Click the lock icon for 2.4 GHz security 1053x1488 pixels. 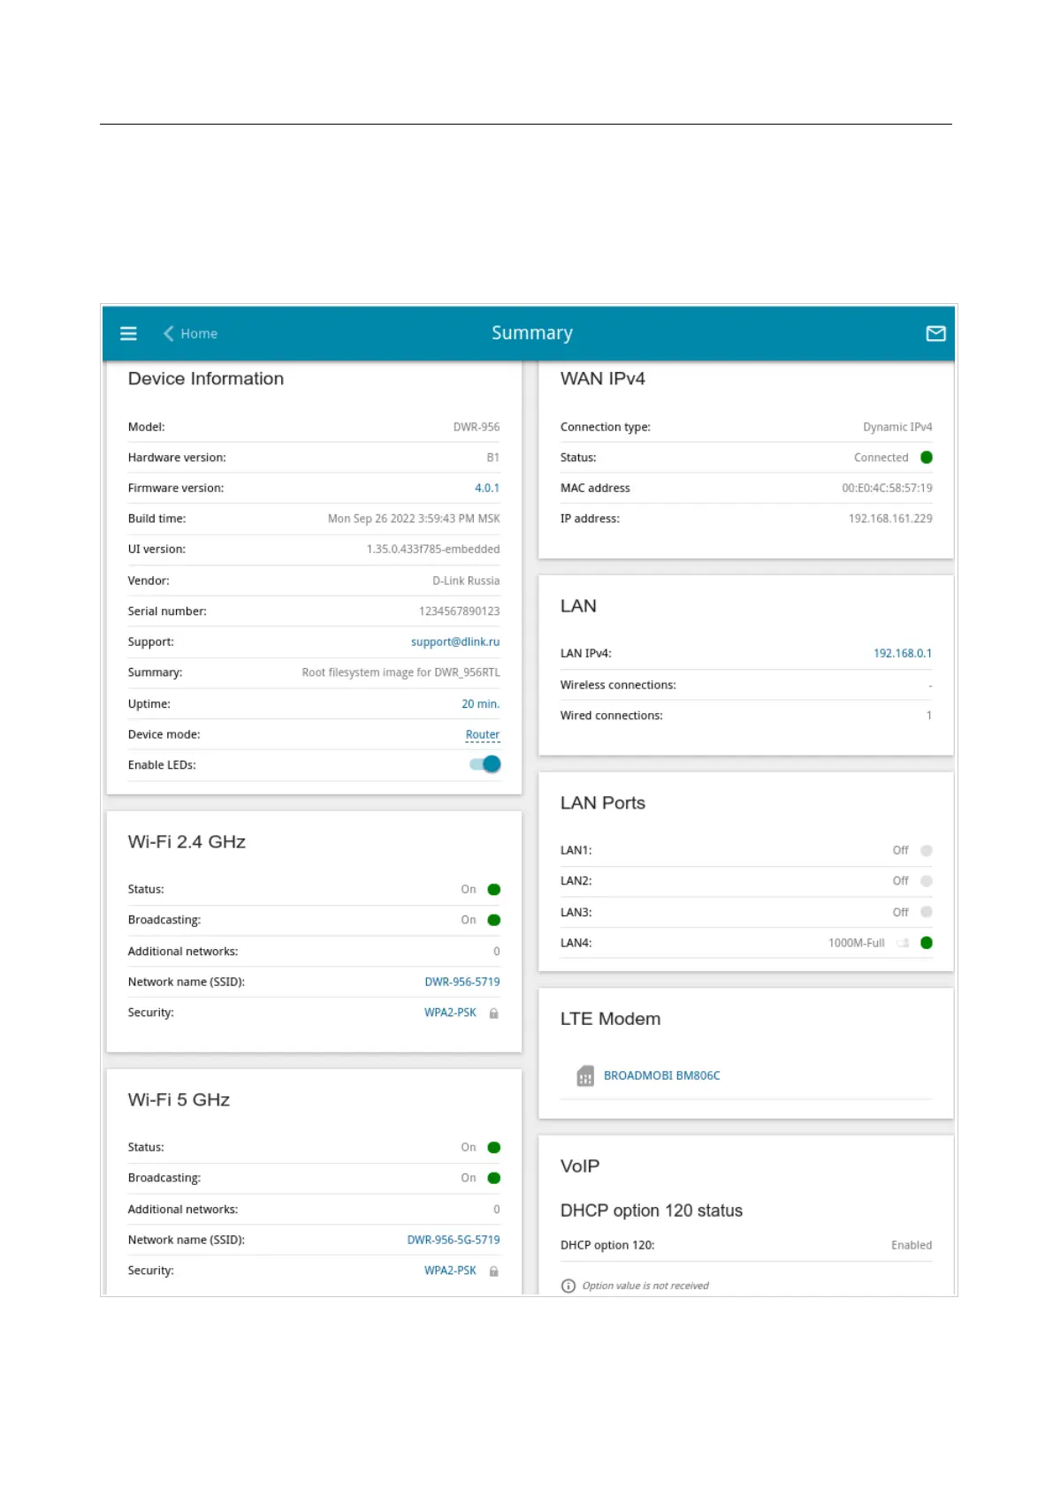point(494,1014)
